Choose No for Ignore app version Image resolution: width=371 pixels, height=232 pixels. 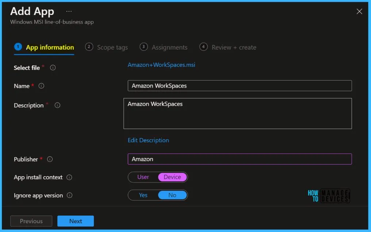[172, 195]
